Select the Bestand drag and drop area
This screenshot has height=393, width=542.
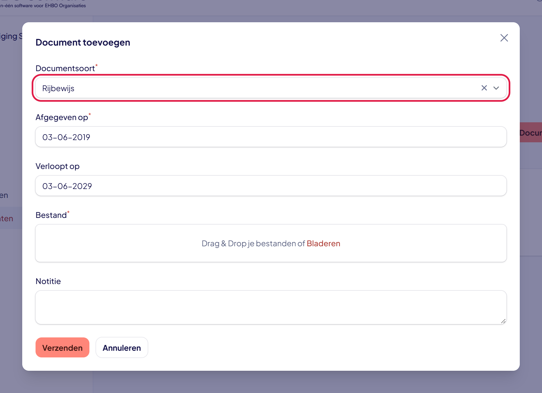[x=271, y=243]
